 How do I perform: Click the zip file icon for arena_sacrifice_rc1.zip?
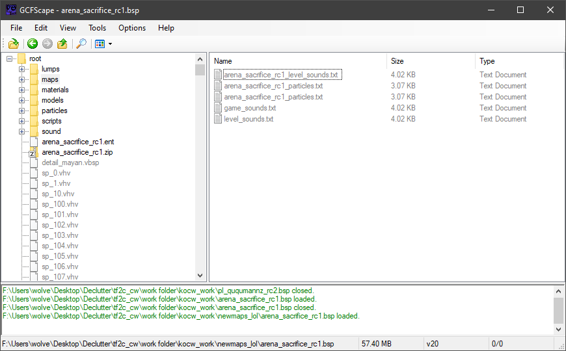(34, 152)
